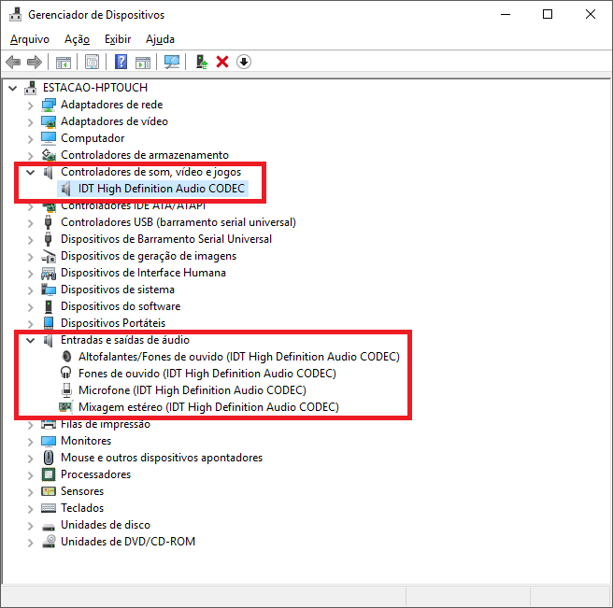The height and width of the screenshot is (608, 613).
Task: Open the Ajuda menu
Action: (160, 39)
